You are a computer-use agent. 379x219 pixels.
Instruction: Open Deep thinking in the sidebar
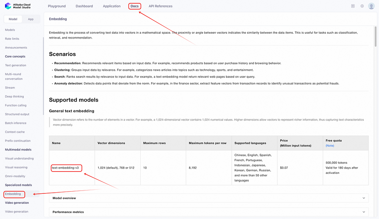[x=14, y=97]
